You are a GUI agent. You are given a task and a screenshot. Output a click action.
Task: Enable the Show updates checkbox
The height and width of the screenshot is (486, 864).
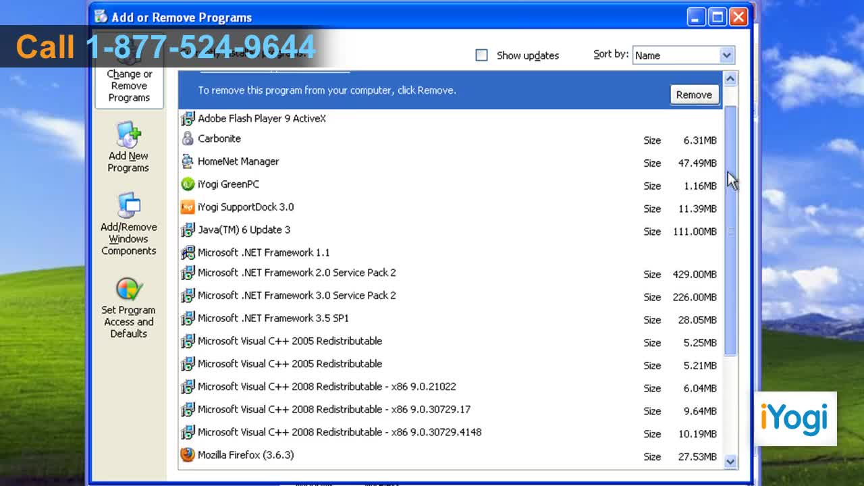481,55
